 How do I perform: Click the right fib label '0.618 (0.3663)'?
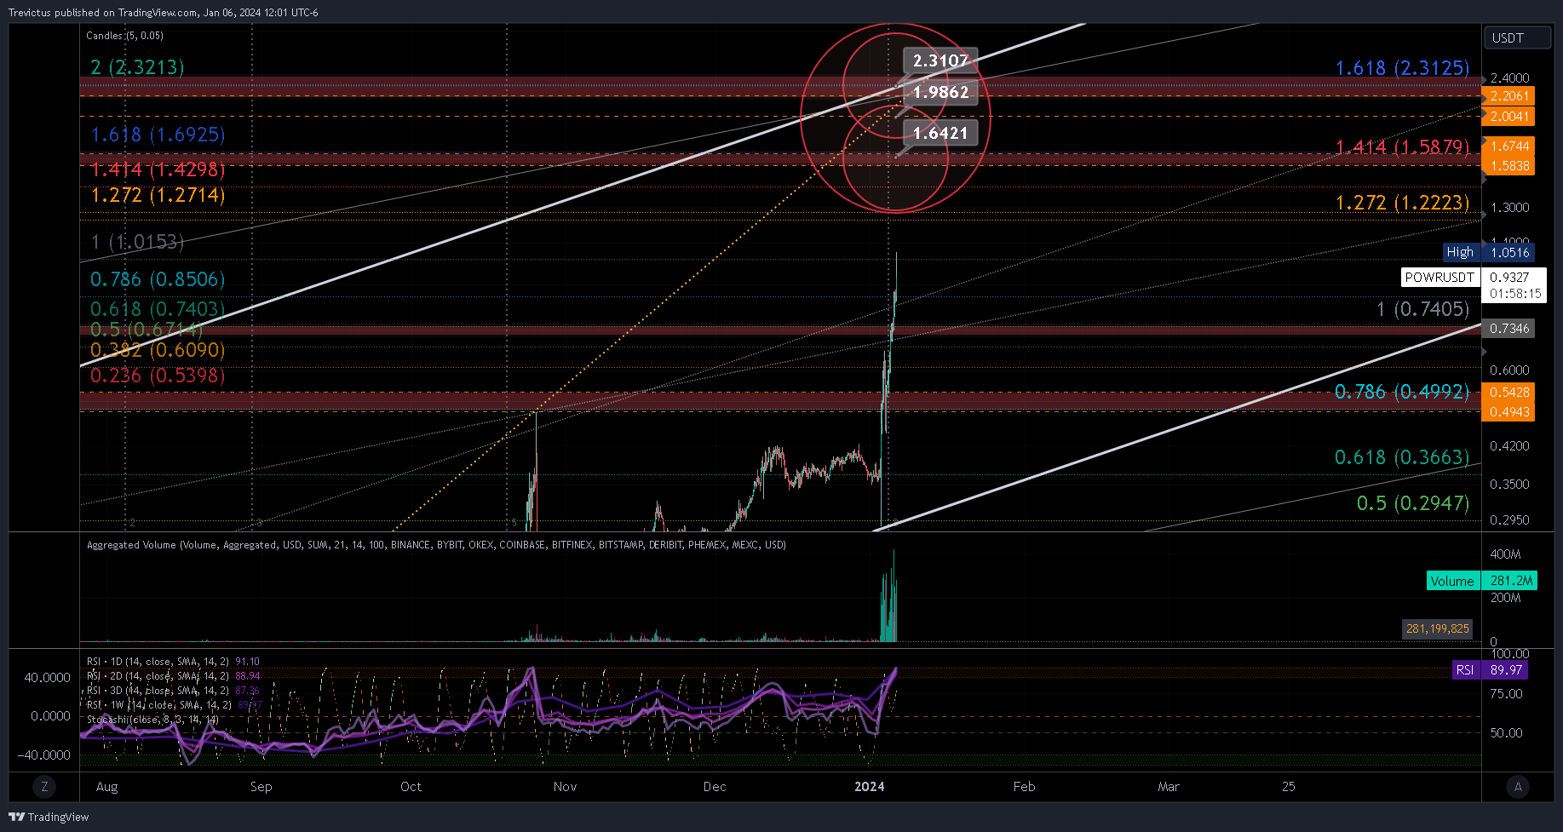click(x=1402, y=457)
